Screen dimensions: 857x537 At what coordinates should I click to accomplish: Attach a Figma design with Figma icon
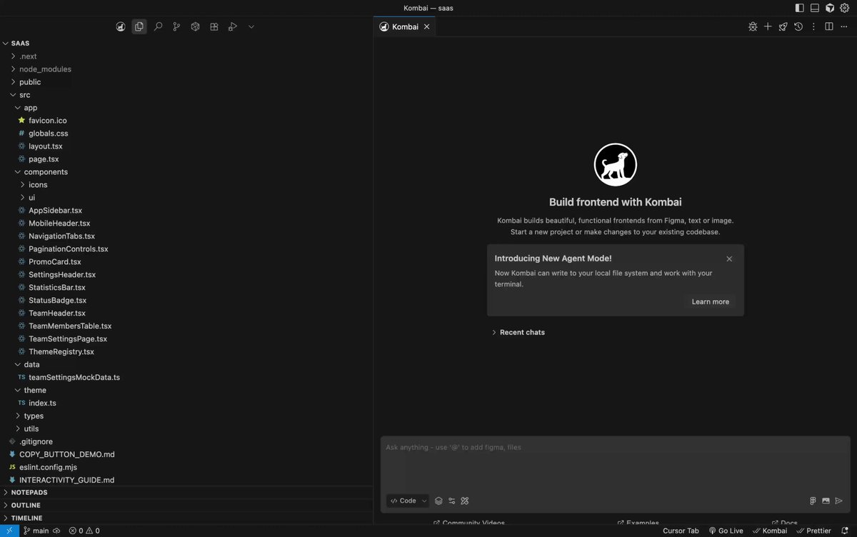tap(813, 501)
